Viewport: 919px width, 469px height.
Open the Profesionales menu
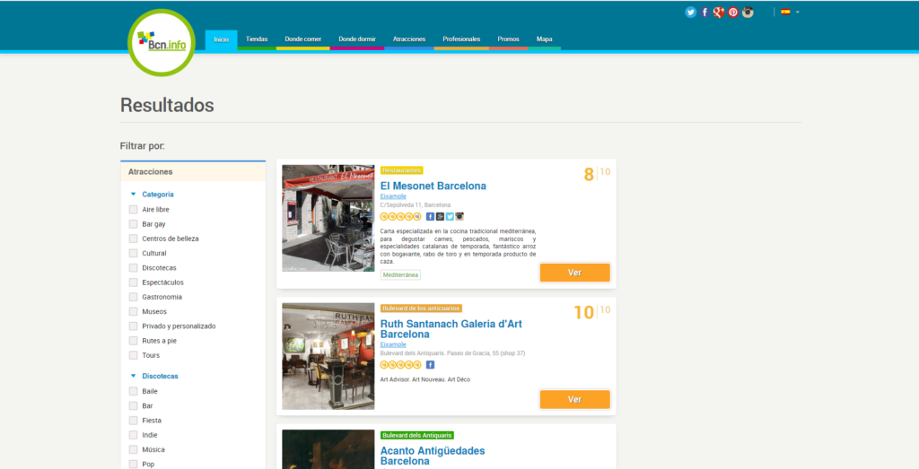coord(461,39)
